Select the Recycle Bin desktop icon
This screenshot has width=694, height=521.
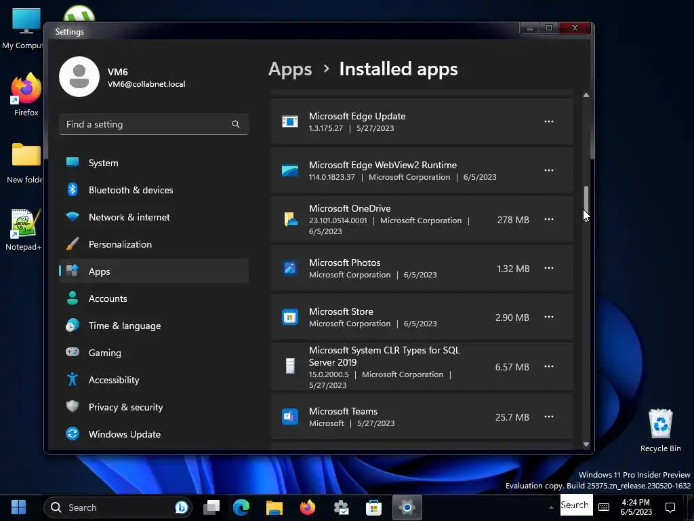tap(660, 430)
